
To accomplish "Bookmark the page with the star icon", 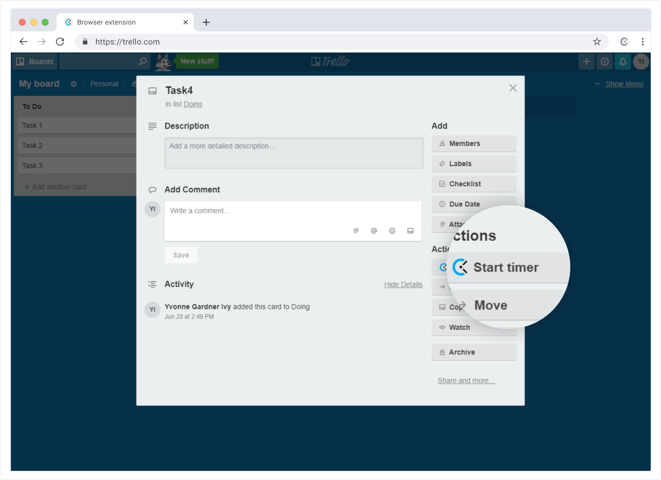I will coord(596,42).
